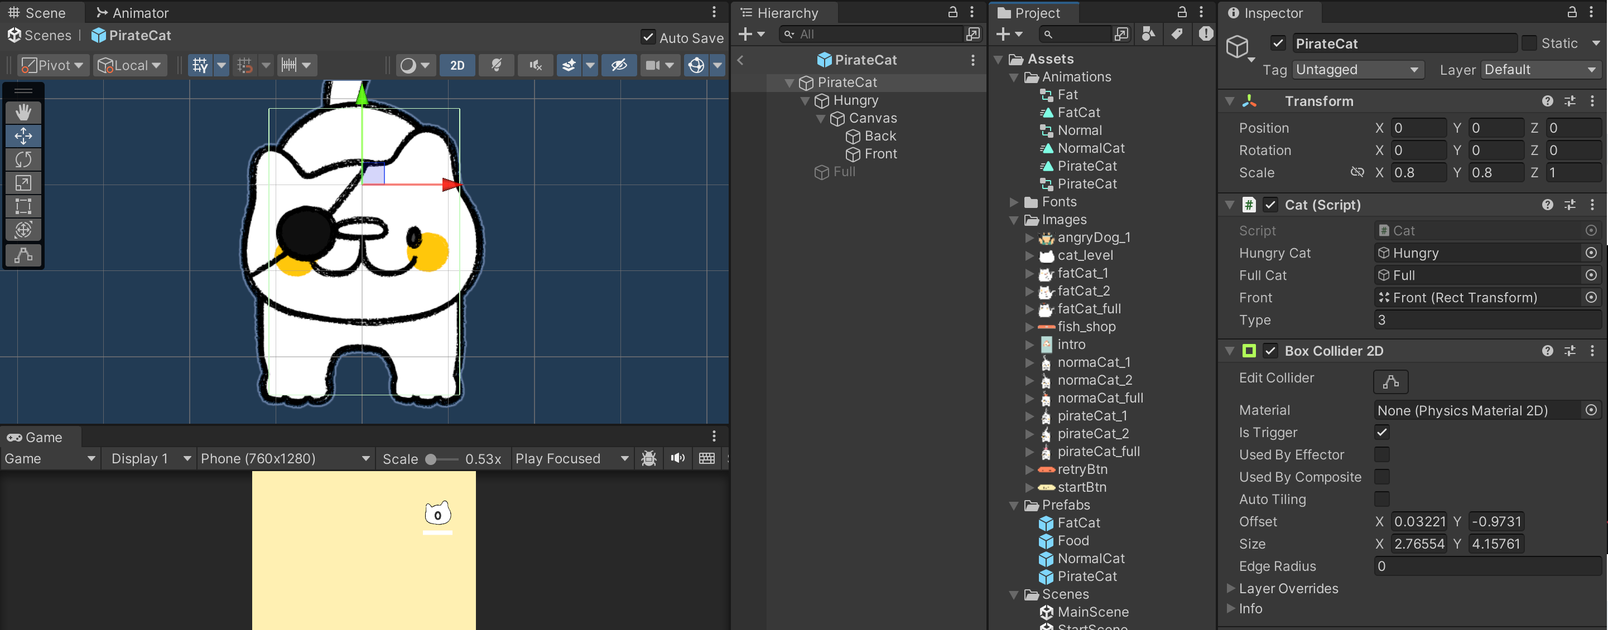Mute scene audio with speaker icon
The image size is (1608, 630).
pos(535,65)
